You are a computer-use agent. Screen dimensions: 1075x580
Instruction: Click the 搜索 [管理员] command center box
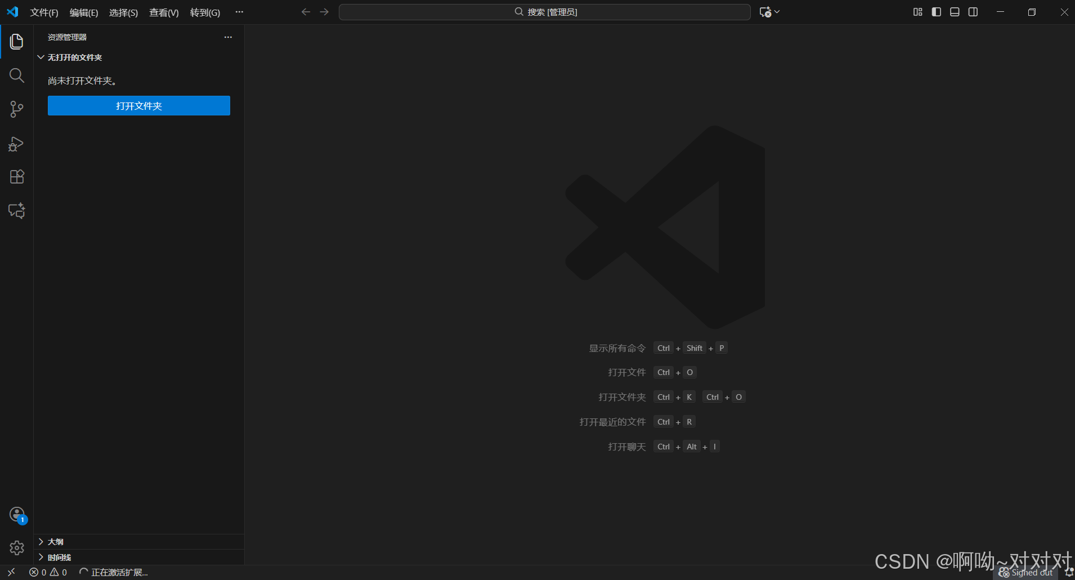544,12
